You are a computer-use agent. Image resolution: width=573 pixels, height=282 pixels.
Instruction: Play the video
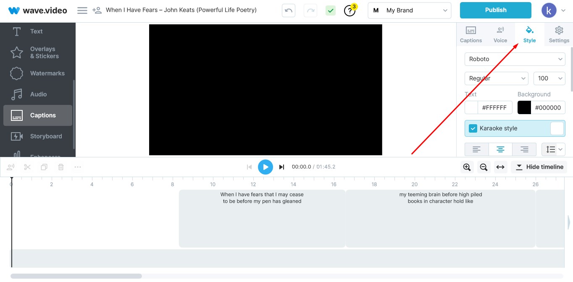(x=265, y=167)
